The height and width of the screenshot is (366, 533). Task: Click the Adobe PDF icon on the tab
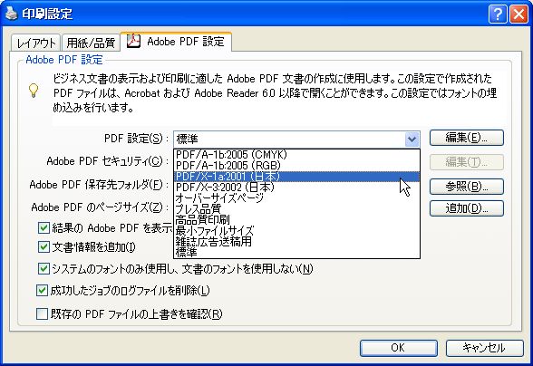133,42
